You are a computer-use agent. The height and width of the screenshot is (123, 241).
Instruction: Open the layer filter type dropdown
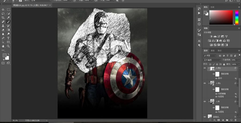coord(210,56)
